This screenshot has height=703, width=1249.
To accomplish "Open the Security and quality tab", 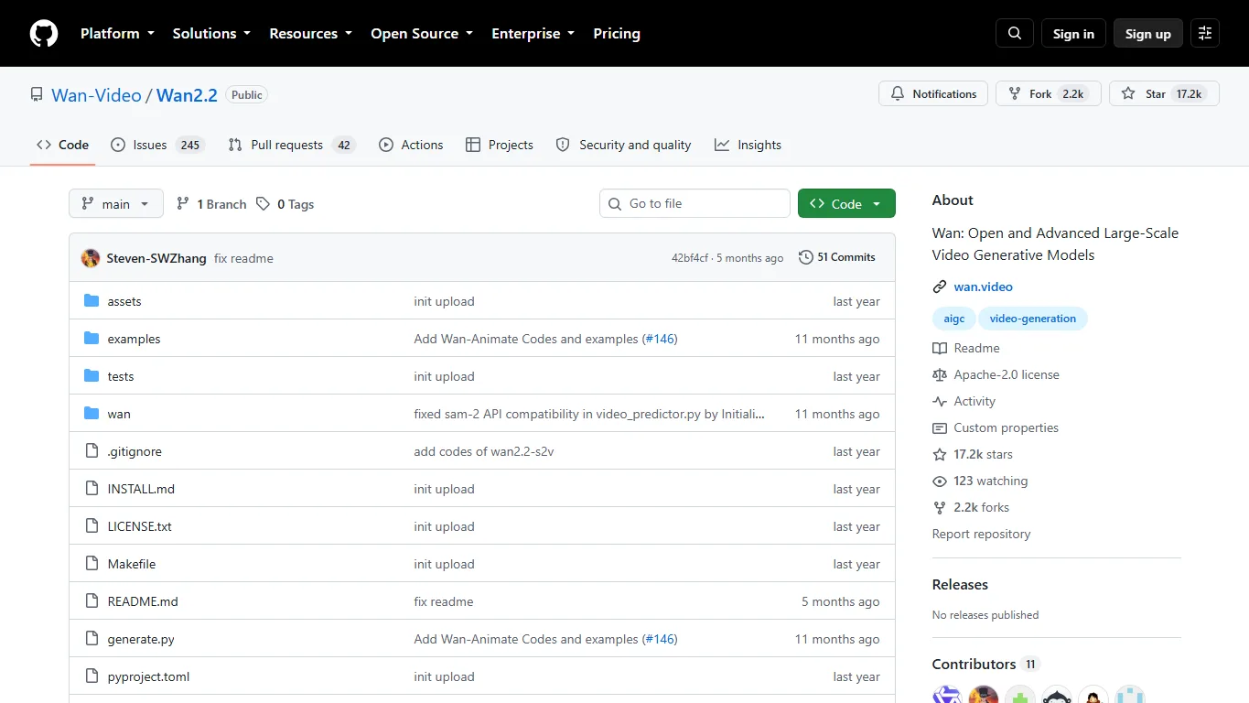I will pyautogui.click(x=624, y=145).
